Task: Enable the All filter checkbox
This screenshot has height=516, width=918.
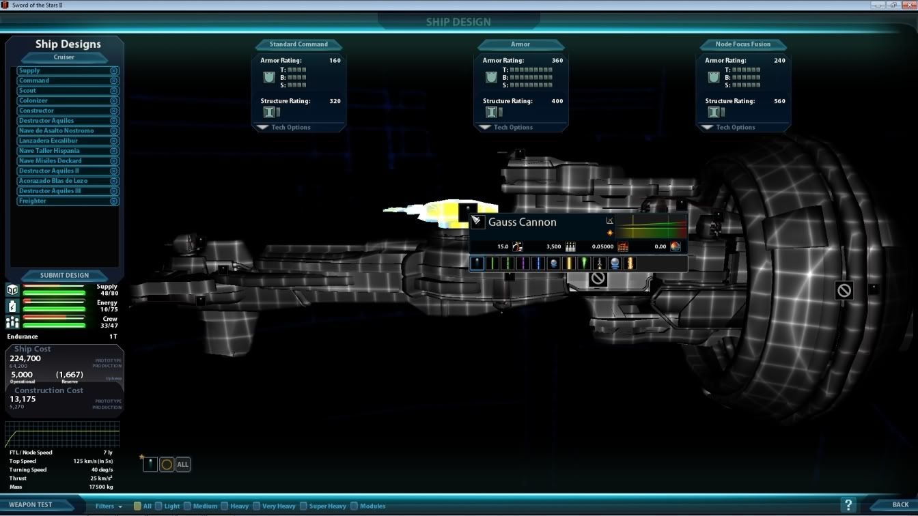Action: pyautogui.click(x=137, y=506)
